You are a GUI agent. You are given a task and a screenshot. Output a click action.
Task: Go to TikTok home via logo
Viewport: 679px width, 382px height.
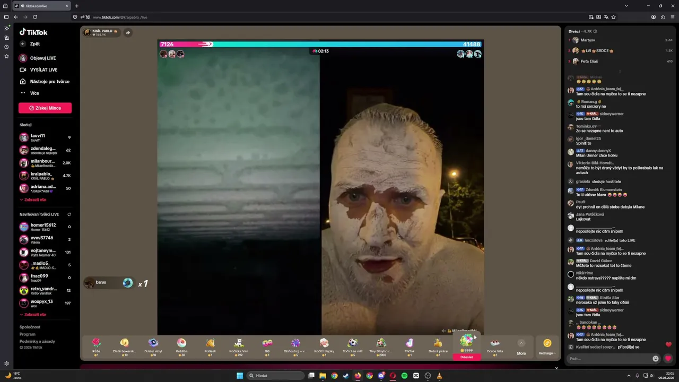point(33,32)
